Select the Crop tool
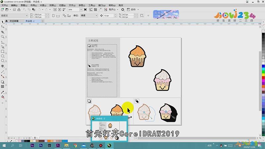Image resolution: width=265 pixels, height=149 pixels. pos(3,32)
